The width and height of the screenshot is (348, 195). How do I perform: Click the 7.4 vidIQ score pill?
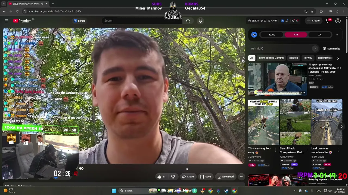[320, 35]
